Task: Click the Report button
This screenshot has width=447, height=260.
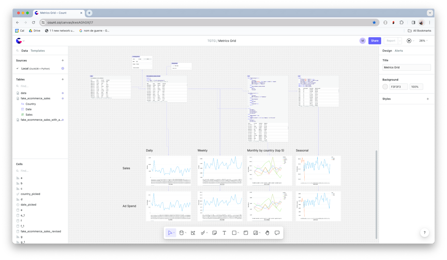Action: [391, 41]
